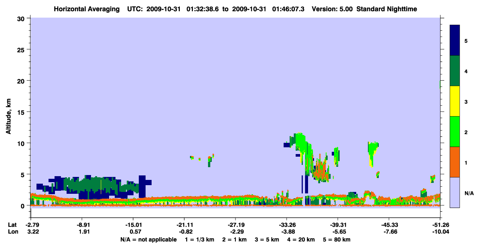Click the '5 = 80 km' legend entry
This screenshot has width=489, height=250.
coord(337,240)
